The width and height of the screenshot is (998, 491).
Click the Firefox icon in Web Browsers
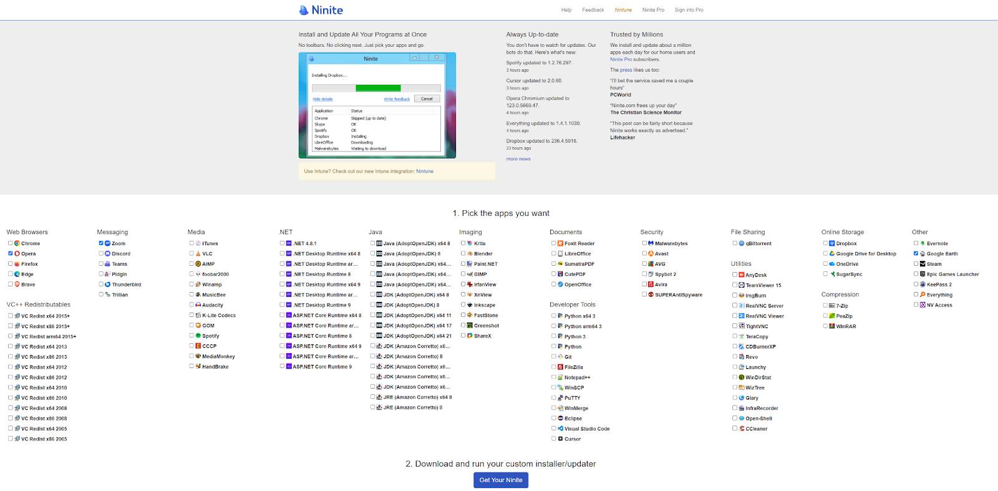[x=17, y=264]
